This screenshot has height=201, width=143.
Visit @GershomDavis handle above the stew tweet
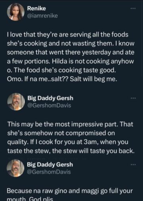point(49,105)
